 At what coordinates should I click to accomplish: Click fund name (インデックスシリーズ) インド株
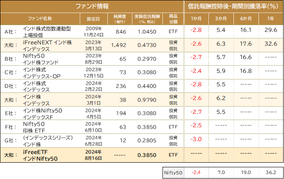pyautogui.click(x=48, y=141)
